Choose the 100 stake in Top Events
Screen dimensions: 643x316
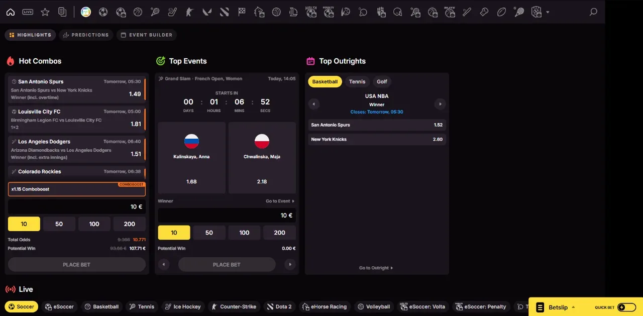(245, 233)
